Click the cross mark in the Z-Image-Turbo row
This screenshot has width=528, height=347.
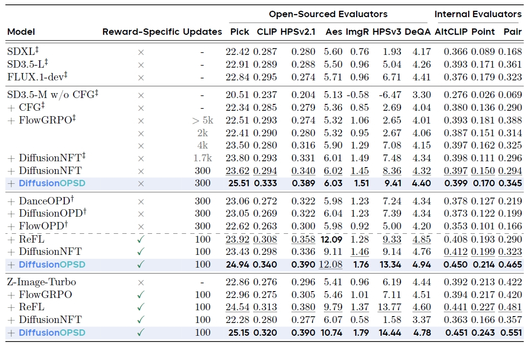pos(141,282)
